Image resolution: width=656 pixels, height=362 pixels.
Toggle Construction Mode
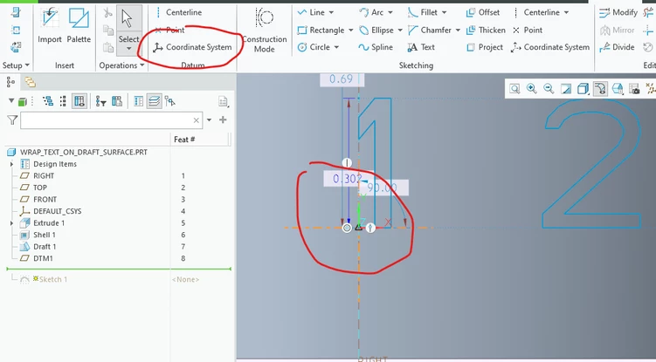(265, 31)
